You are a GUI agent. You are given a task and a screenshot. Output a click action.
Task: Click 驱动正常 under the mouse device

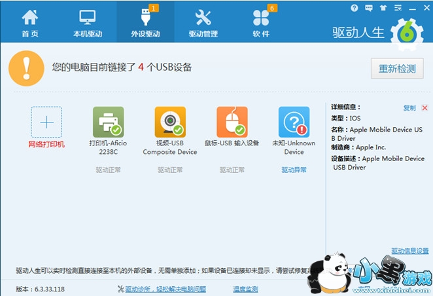point(232,170)
